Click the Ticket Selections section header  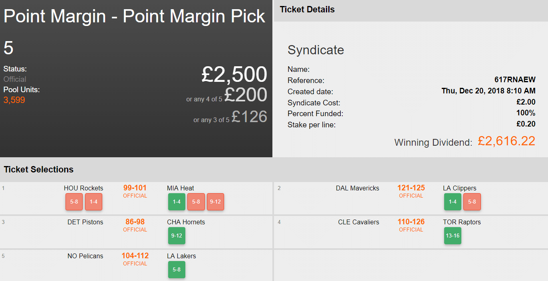click(x=39, y=170)
